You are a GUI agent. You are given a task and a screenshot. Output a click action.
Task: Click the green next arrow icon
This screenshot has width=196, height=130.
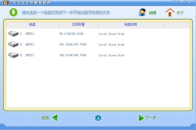141,118
